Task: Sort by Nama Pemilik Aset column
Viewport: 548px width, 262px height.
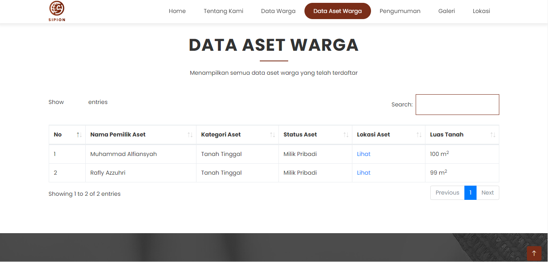Action: 140,134
